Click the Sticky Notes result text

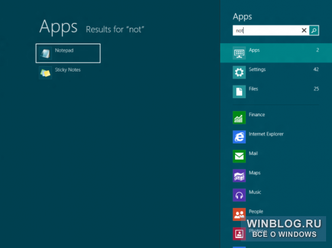point(67,70)
